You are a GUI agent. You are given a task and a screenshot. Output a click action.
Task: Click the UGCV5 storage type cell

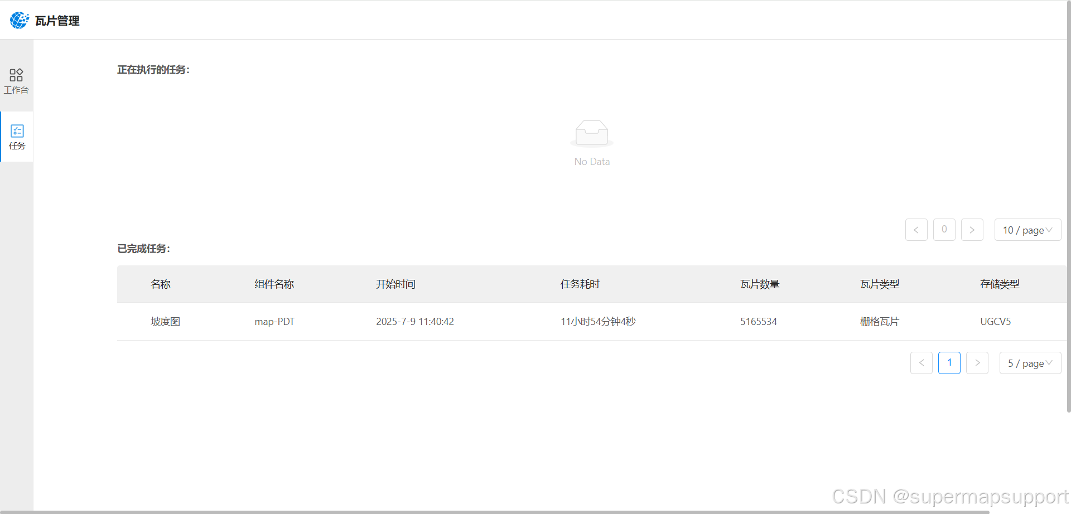(996, 322)
